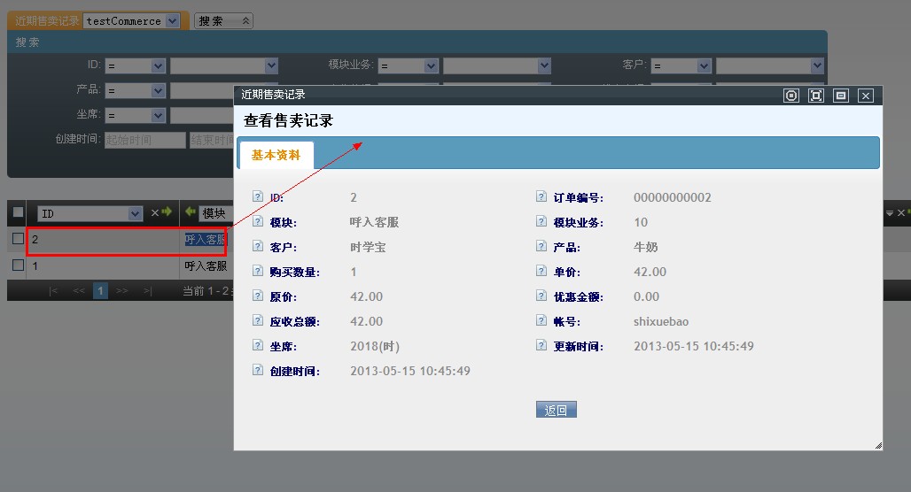Toggle the select-all checkbox in table header
This screenshot has height=492, width=911.
pyautogui.click(x=18, y=212)
